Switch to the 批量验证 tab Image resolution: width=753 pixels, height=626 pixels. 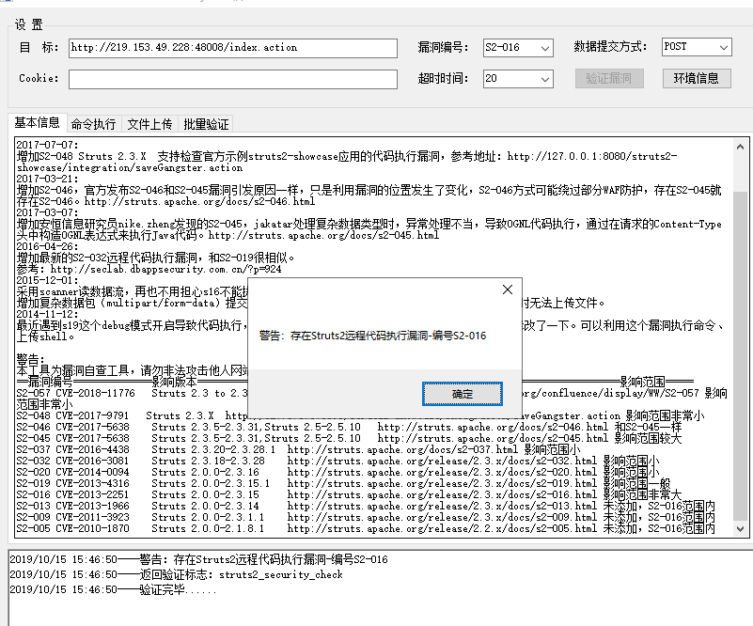[x=206, y=124]
